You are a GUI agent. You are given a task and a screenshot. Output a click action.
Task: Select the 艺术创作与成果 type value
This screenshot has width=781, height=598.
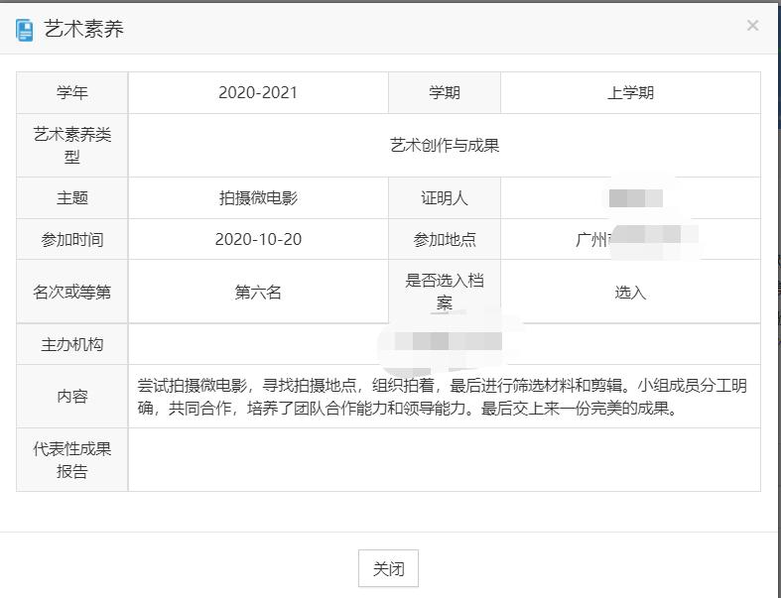pyautogui.click(x=444, y=146)
